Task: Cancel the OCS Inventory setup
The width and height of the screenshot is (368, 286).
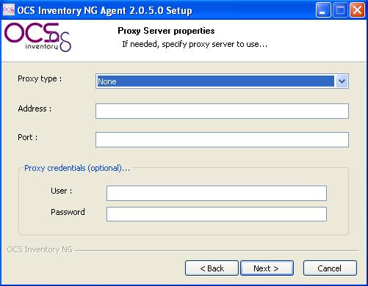Action: (330, 268)
